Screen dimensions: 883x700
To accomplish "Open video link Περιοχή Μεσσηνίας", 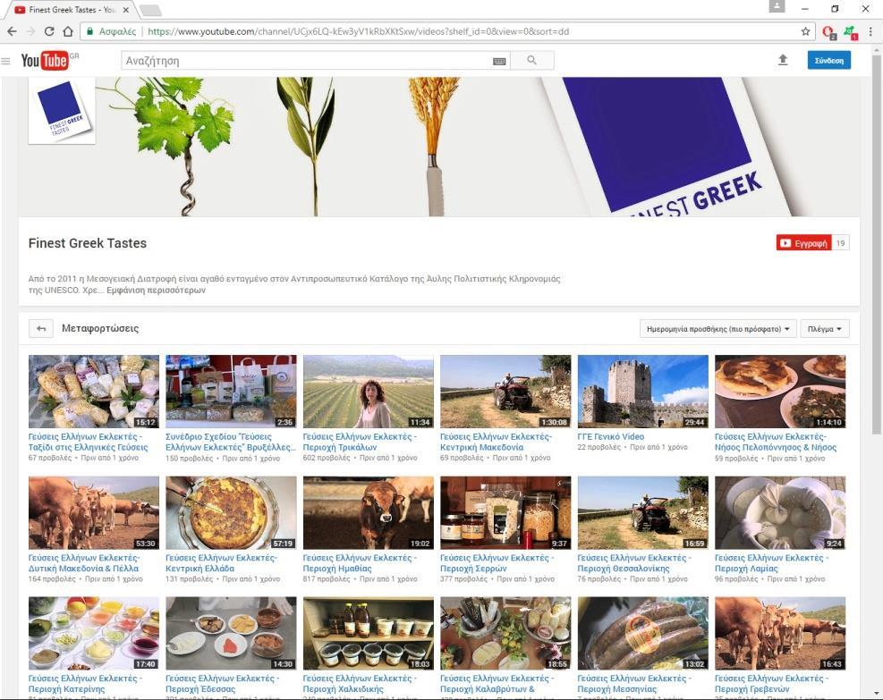I will pyautogui.click(x=634, y=684).
